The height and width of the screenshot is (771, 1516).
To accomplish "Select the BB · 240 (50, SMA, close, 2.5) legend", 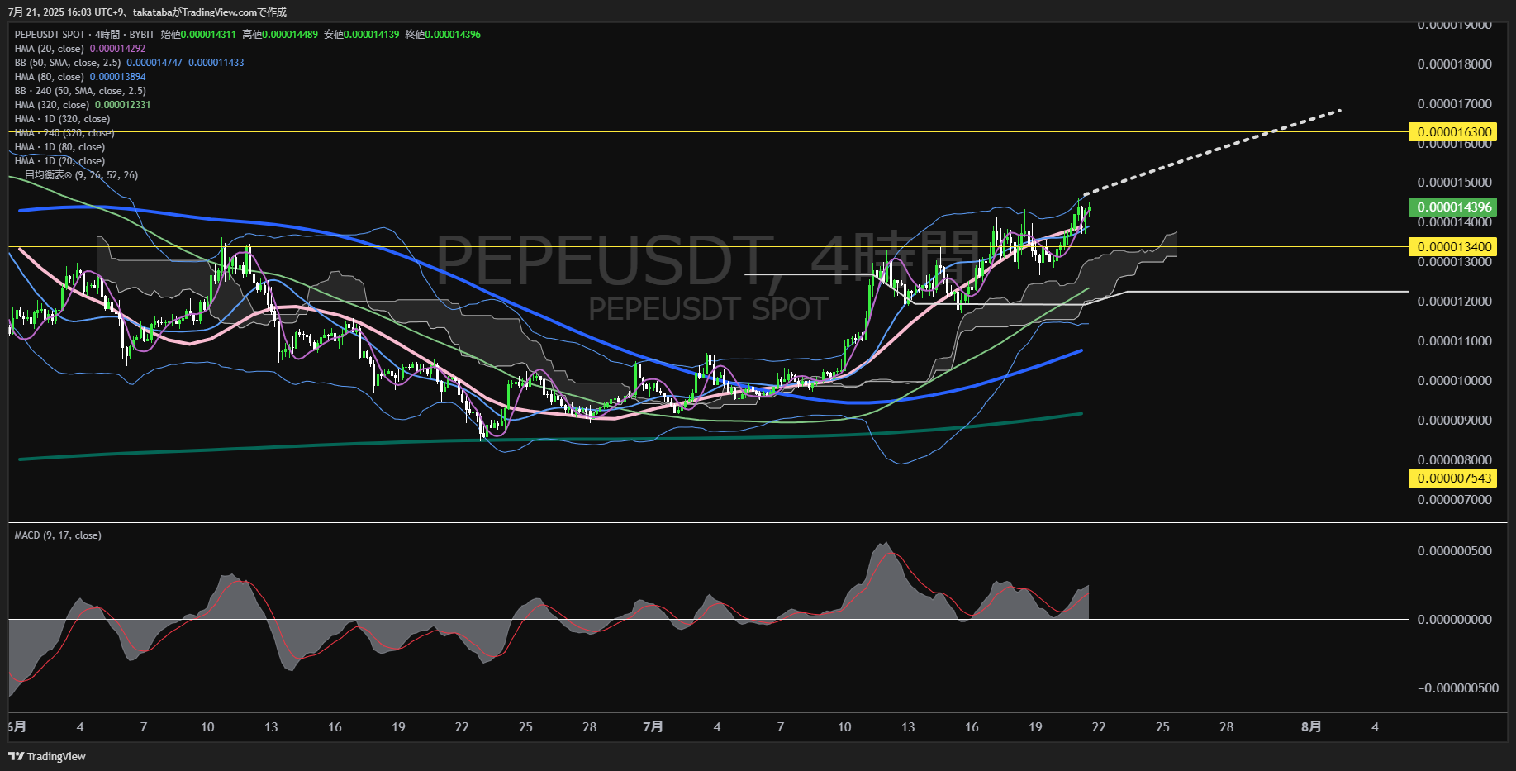I will click(80, 91).
